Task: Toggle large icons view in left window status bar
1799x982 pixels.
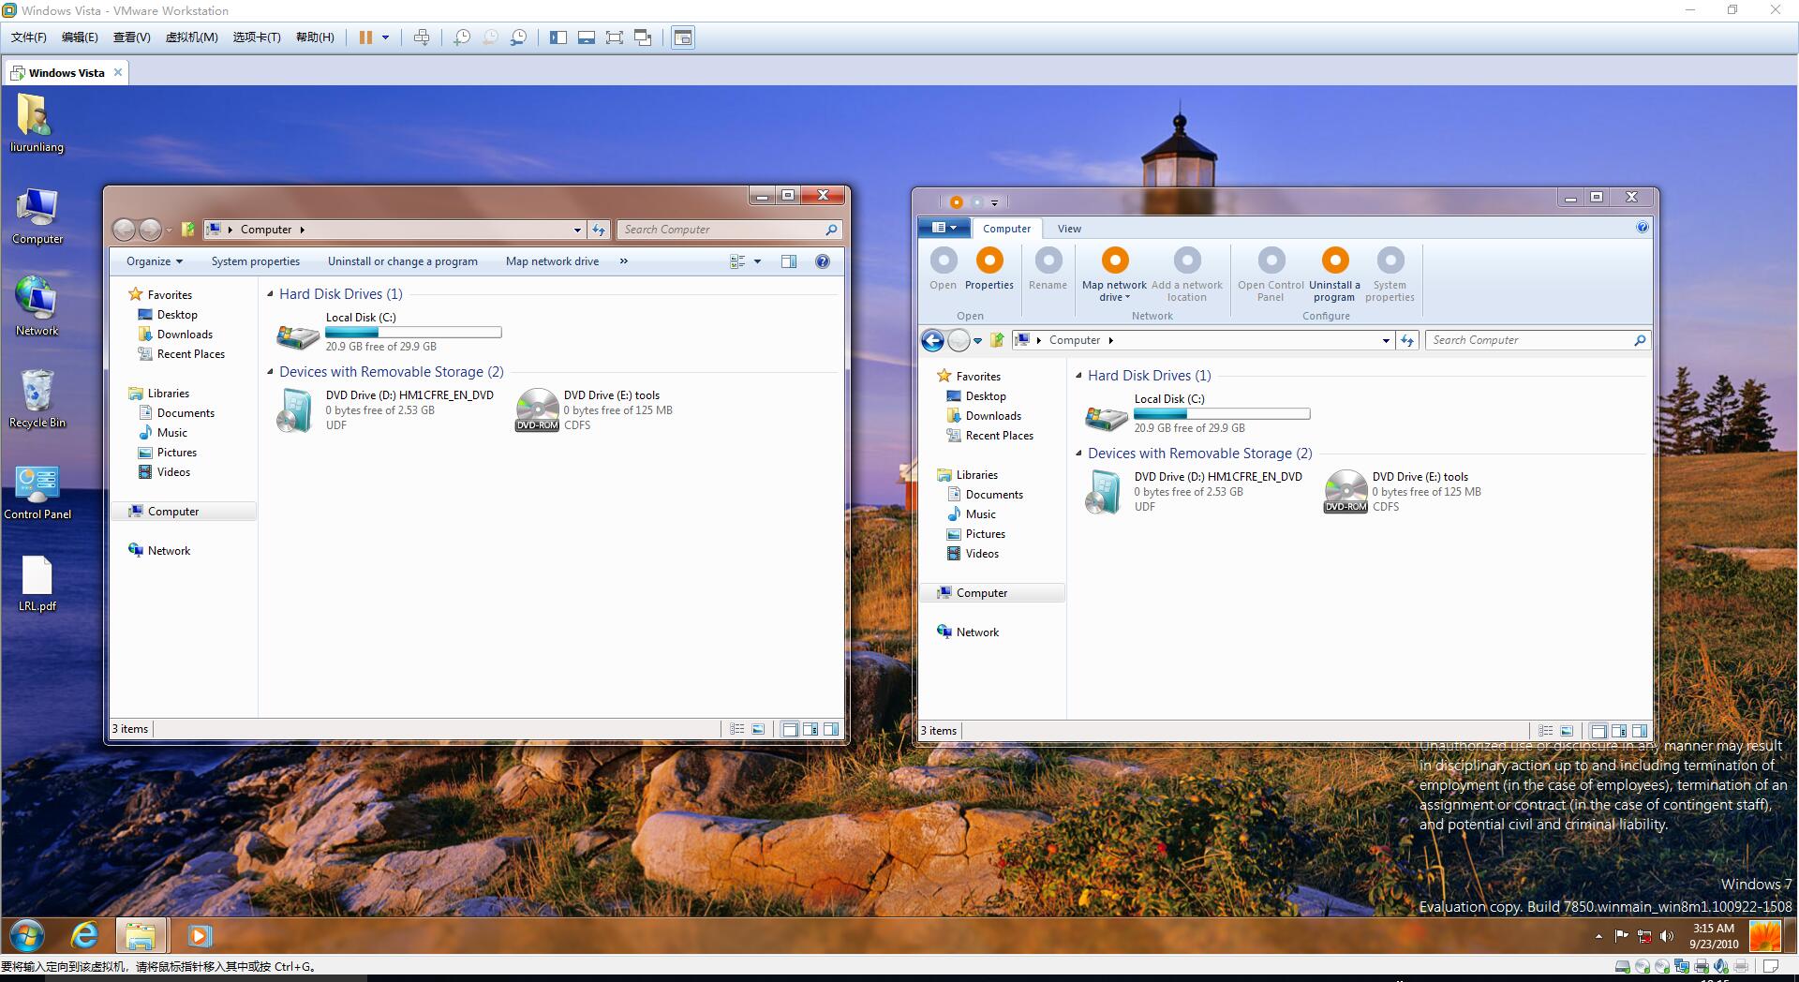Action: (758, 729)
